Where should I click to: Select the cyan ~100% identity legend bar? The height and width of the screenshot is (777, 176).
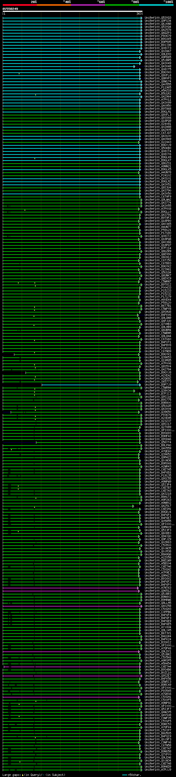(x=156, y=5)
